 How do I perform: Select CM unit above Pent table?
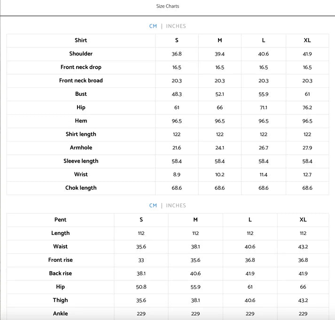tap(153, 205)
